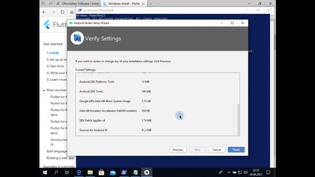Show hidden system tray icons

point(229,173)
